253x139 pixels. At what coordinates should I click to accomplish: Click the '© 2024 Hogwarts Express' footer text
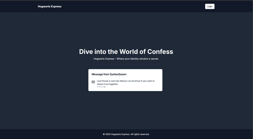tap(126, 134)
